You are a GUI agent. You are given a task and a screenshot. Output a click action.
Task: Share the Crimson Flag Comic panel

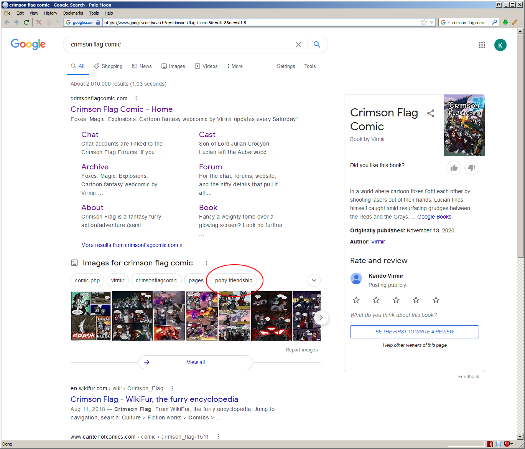tap(431, 113)
